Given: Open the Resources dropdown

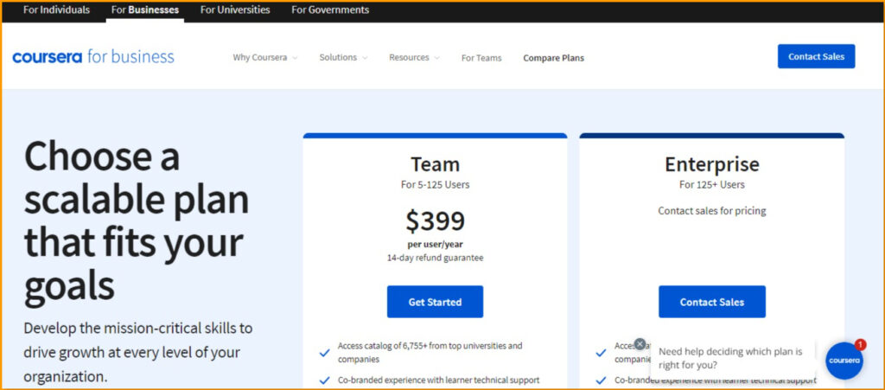Looking at the screenshot, I should (x=414, y=58).
